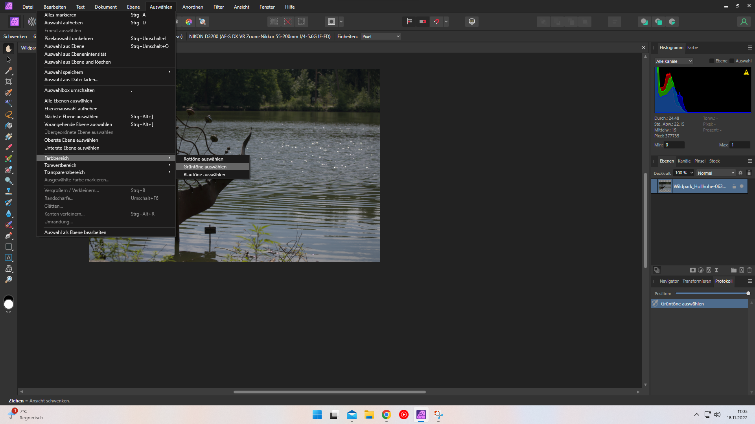
Task: Select the View hand tool
Action: click(x=9, y=49)
